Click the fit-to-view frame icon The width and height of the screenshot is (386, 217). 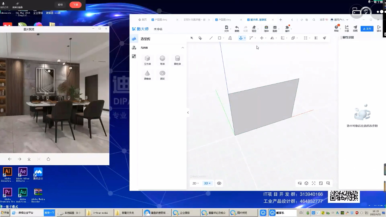(314, 183)
